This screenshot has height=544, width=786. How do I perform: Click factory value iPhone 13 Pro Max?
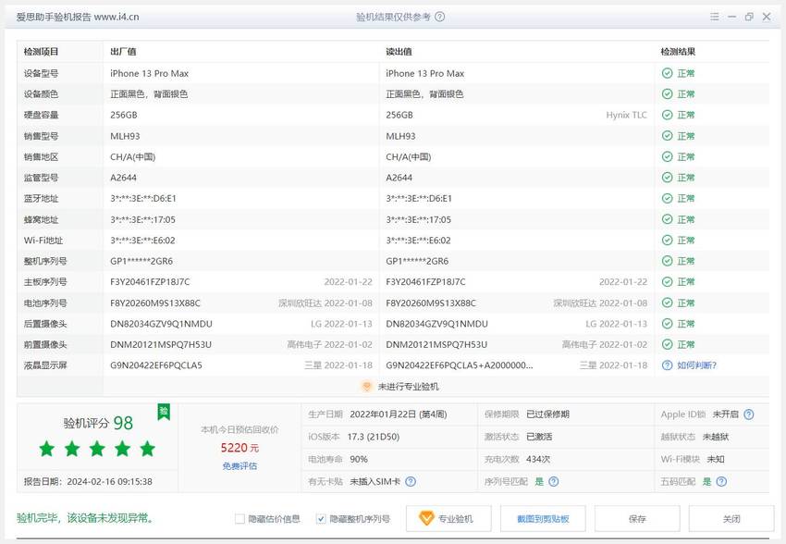pos(150,73)
